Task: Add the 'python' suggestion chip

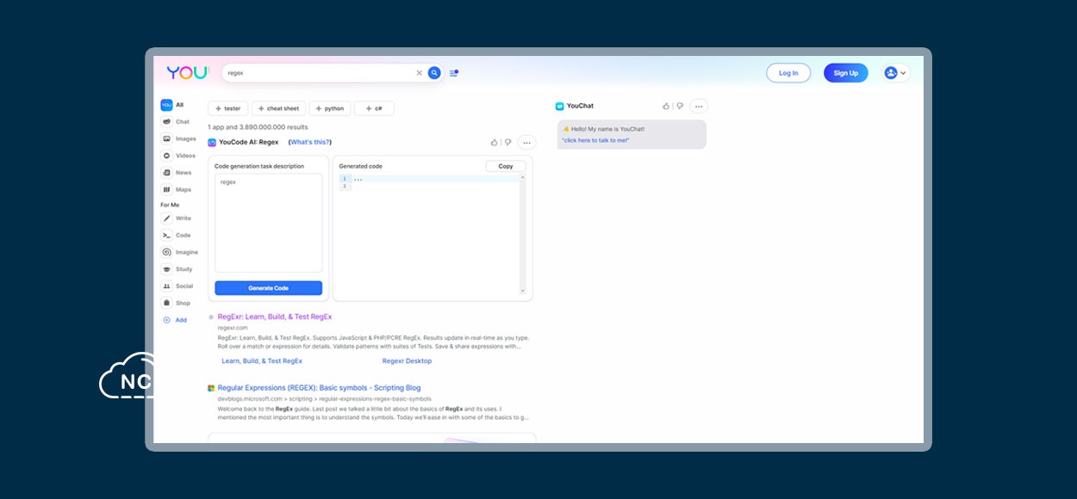Action: 330,108
